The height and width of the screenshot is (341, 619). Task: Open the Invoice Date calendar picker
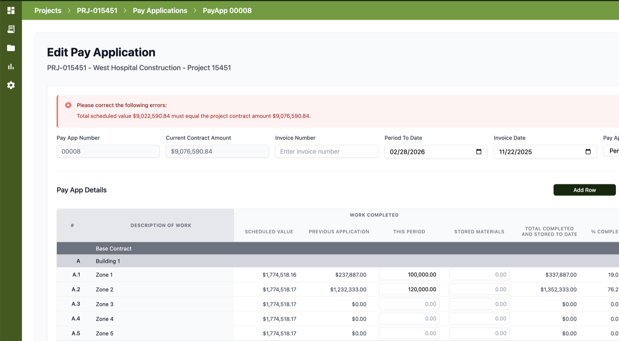tap(588, 152)
